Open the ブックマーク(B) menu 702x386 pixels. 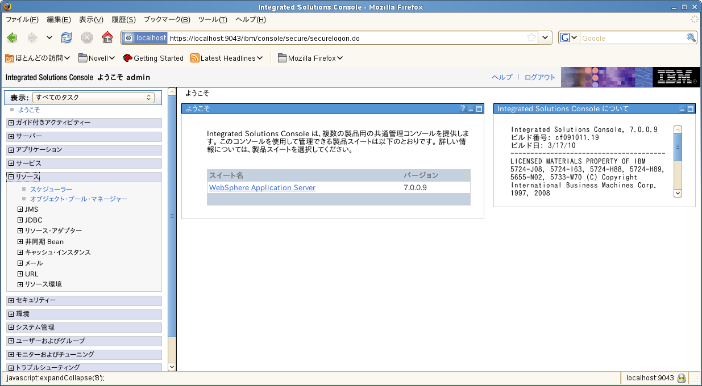point(167,19)
